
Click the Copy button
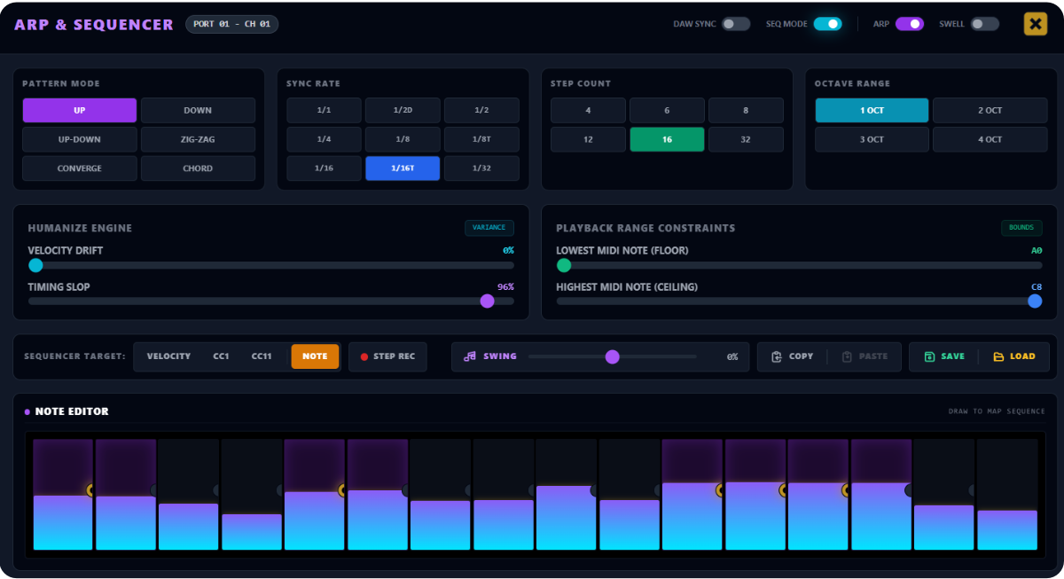792,356
